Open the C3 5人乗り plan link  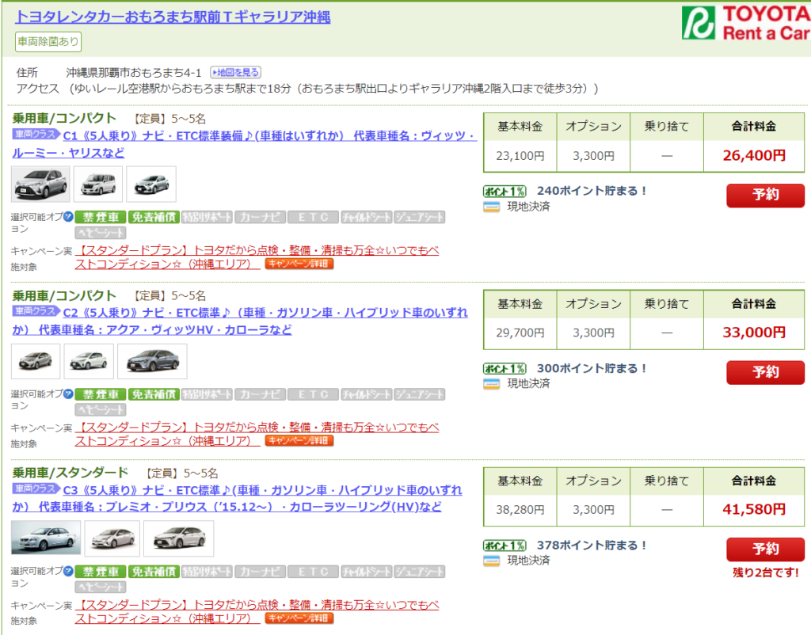[238, 499]
